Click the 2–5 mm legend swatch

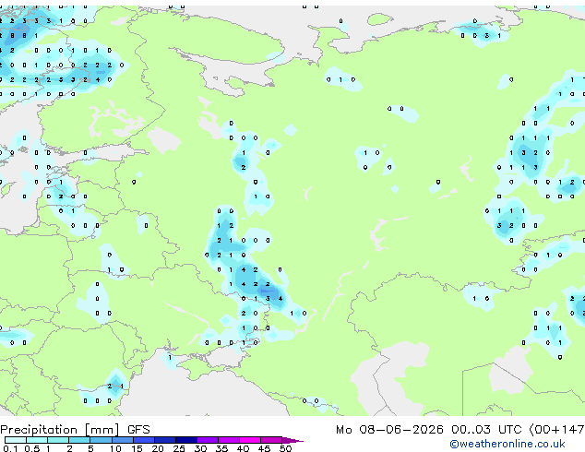[x=79, y=440]
